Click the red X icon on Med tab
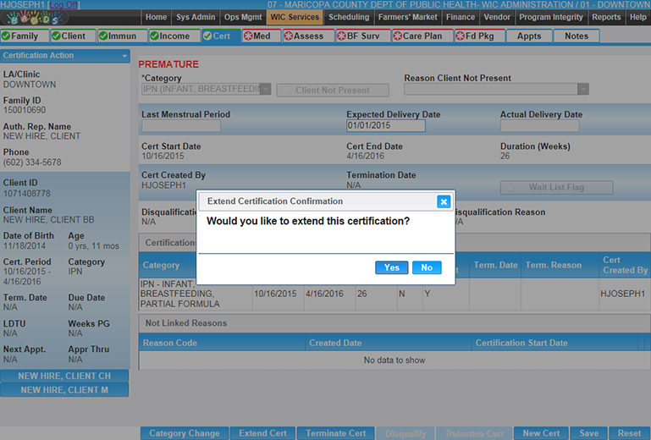The height and width of the screenshot is (440, 651). 248,36
